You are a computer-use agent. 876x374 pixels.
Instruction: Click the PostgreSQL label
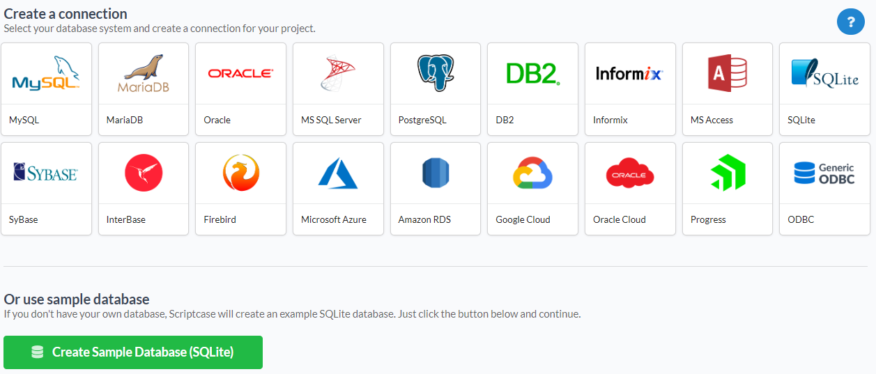[422, 120]
